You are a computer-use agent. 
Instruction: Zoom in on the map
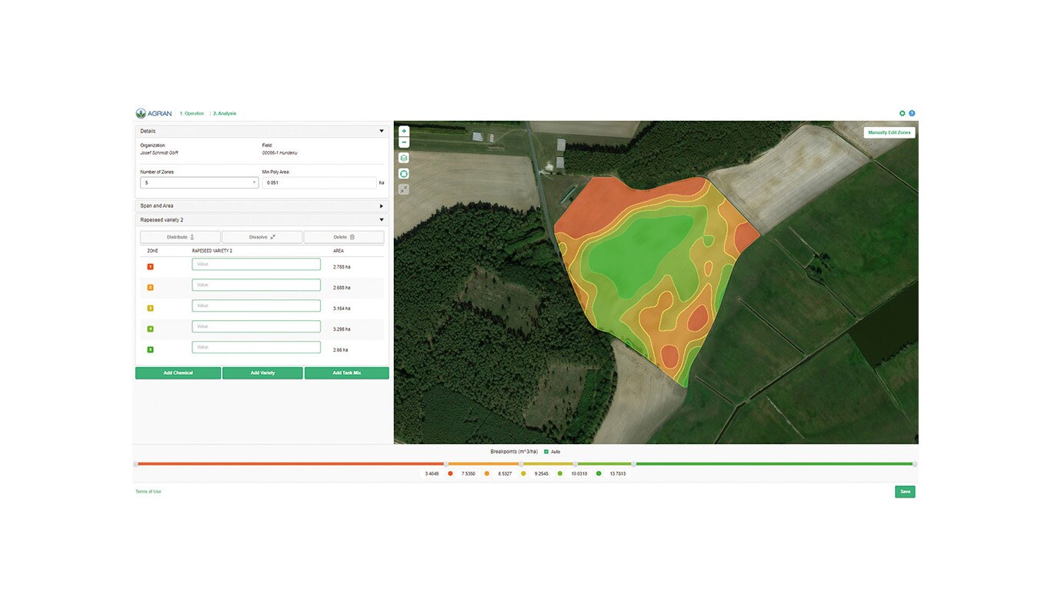point(404,132)
